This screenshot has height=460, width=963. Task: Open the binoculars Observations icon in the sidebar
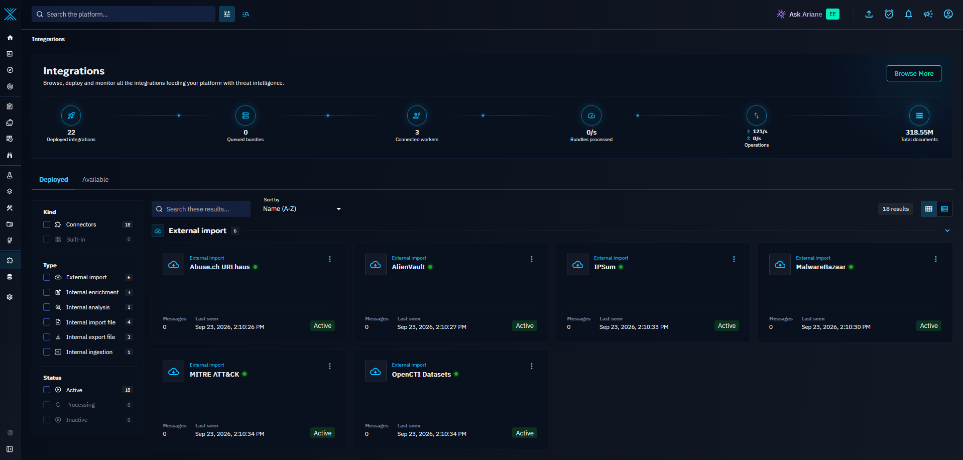[10, 155]
